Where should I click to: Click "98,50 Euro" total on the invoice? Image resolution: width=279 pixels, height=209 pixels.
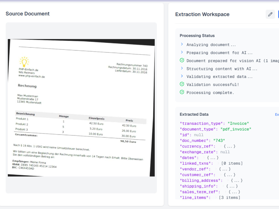pos(128,142)
